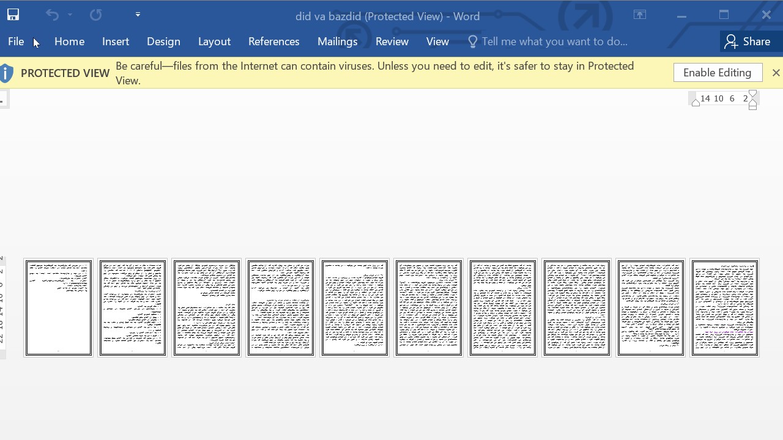Select the Mailings tab
The width and height of the screenshot is (783, 440).
point(337,42)
